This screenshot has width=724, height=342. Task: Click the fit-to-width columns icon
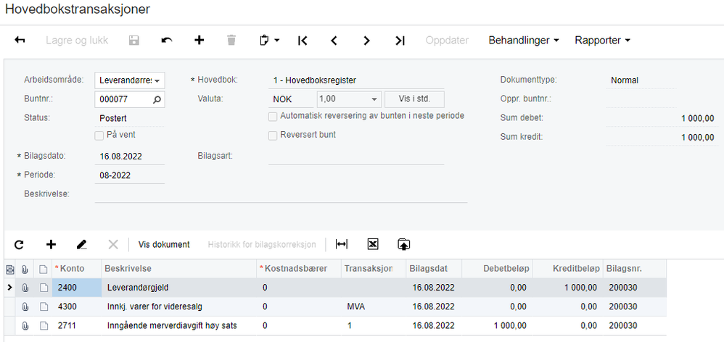point(341,244)
